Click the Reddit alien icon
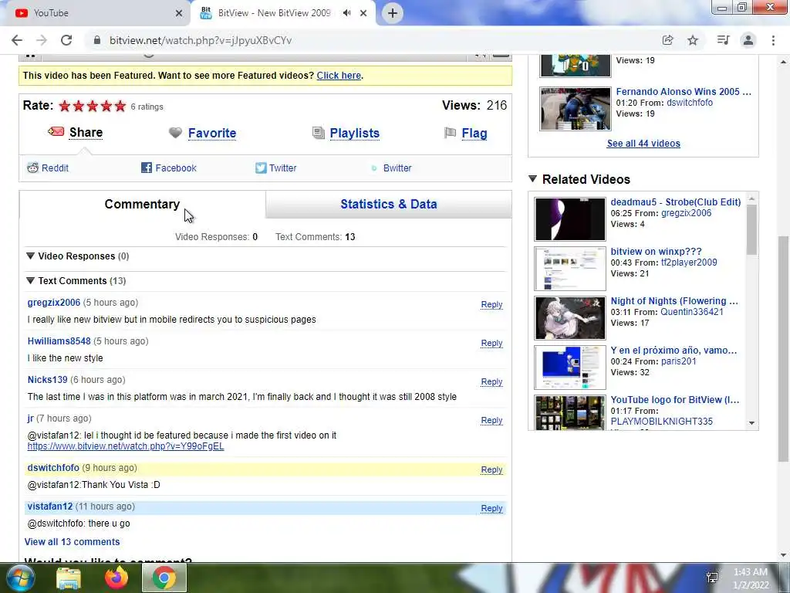The height and width of the screenshot is (593, 790). (x=32, y=168)
